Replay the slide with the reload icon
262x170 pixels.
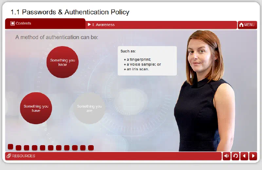(235, 156)
